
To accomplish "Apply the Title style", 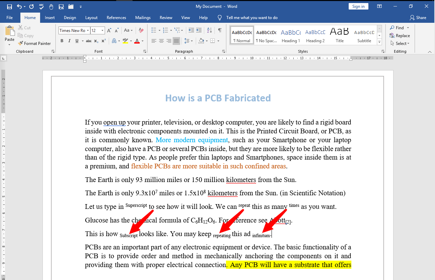I will tap(340, 35).
